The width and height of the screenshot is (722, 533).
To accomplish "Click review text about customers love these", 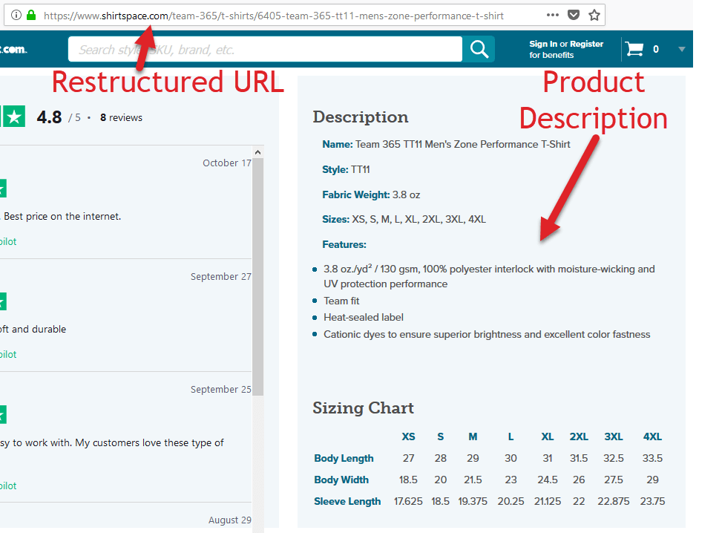I will click(x=112, y=443).
